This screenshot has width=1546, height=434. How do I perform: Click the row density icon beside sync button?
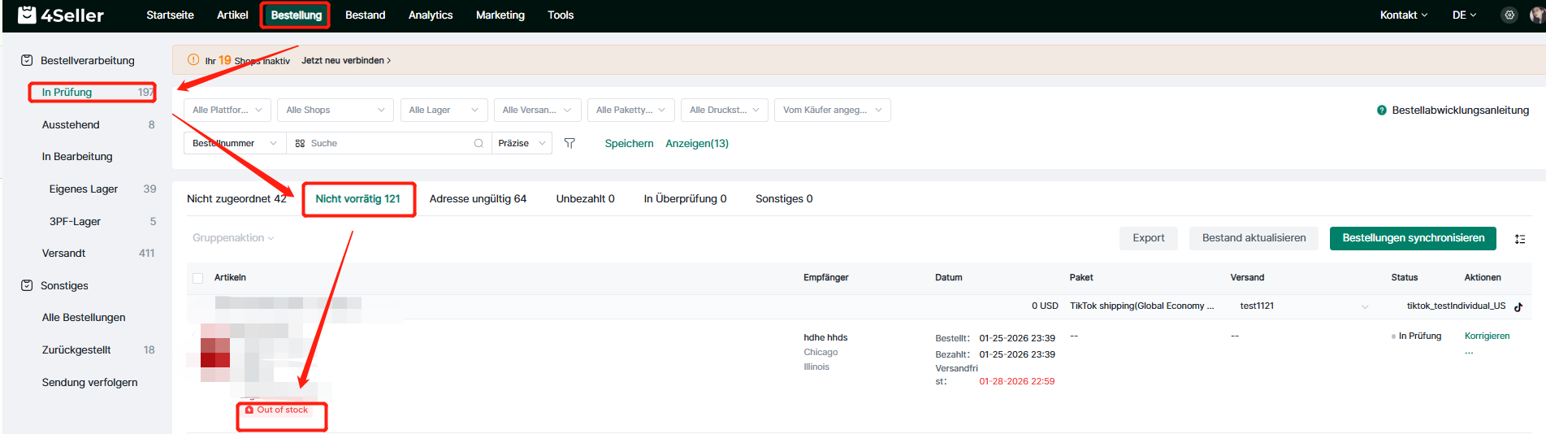pos(1519,239)
